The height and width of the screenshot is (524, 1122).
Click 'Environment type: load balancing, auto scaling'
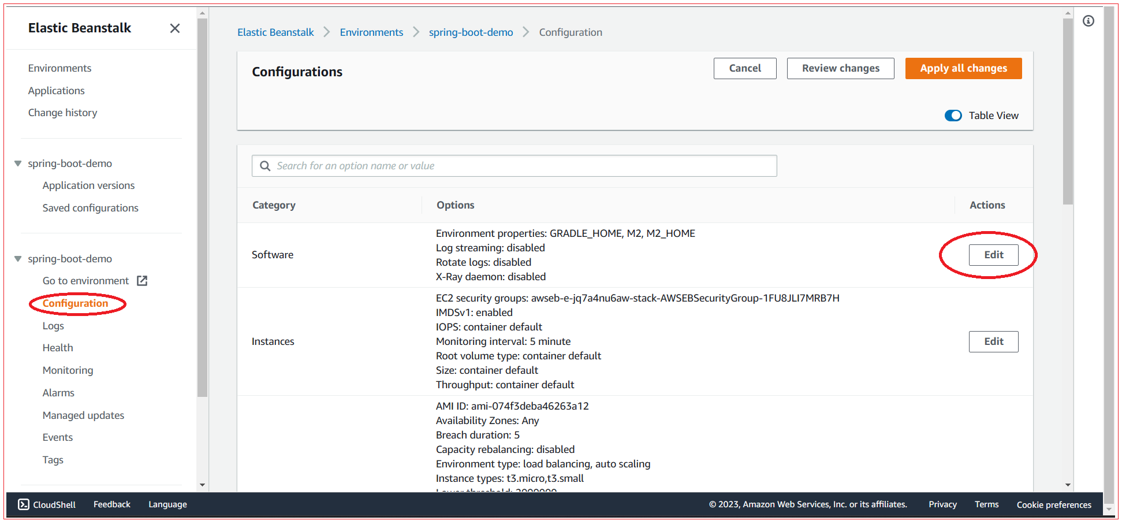543,464
